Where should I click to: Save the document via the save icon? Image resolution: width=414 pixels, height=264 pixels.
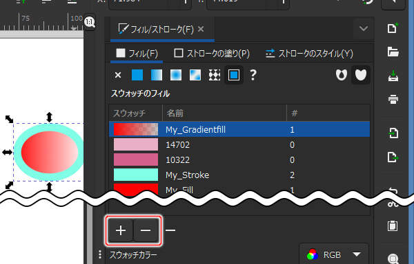tap(393, 76)
